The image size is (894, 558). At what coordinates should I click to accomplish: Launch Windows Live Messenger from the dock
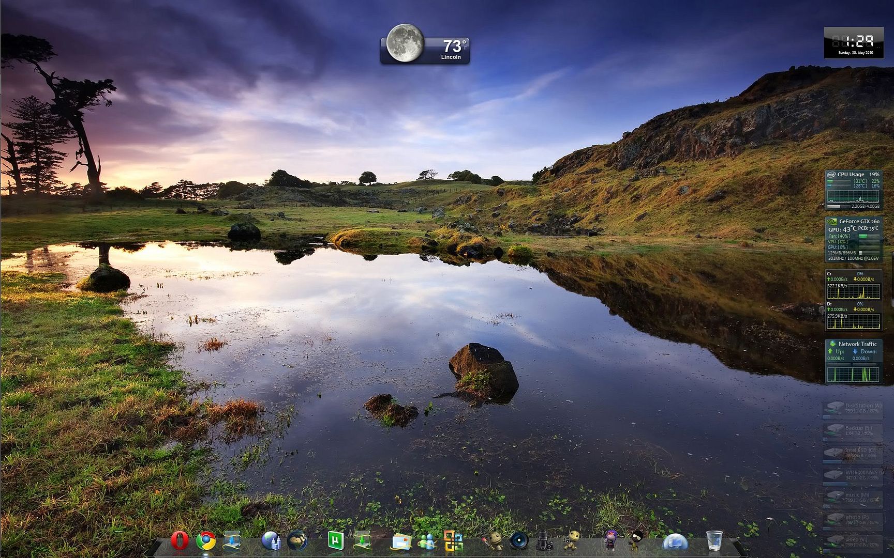[x=427, y=541]
